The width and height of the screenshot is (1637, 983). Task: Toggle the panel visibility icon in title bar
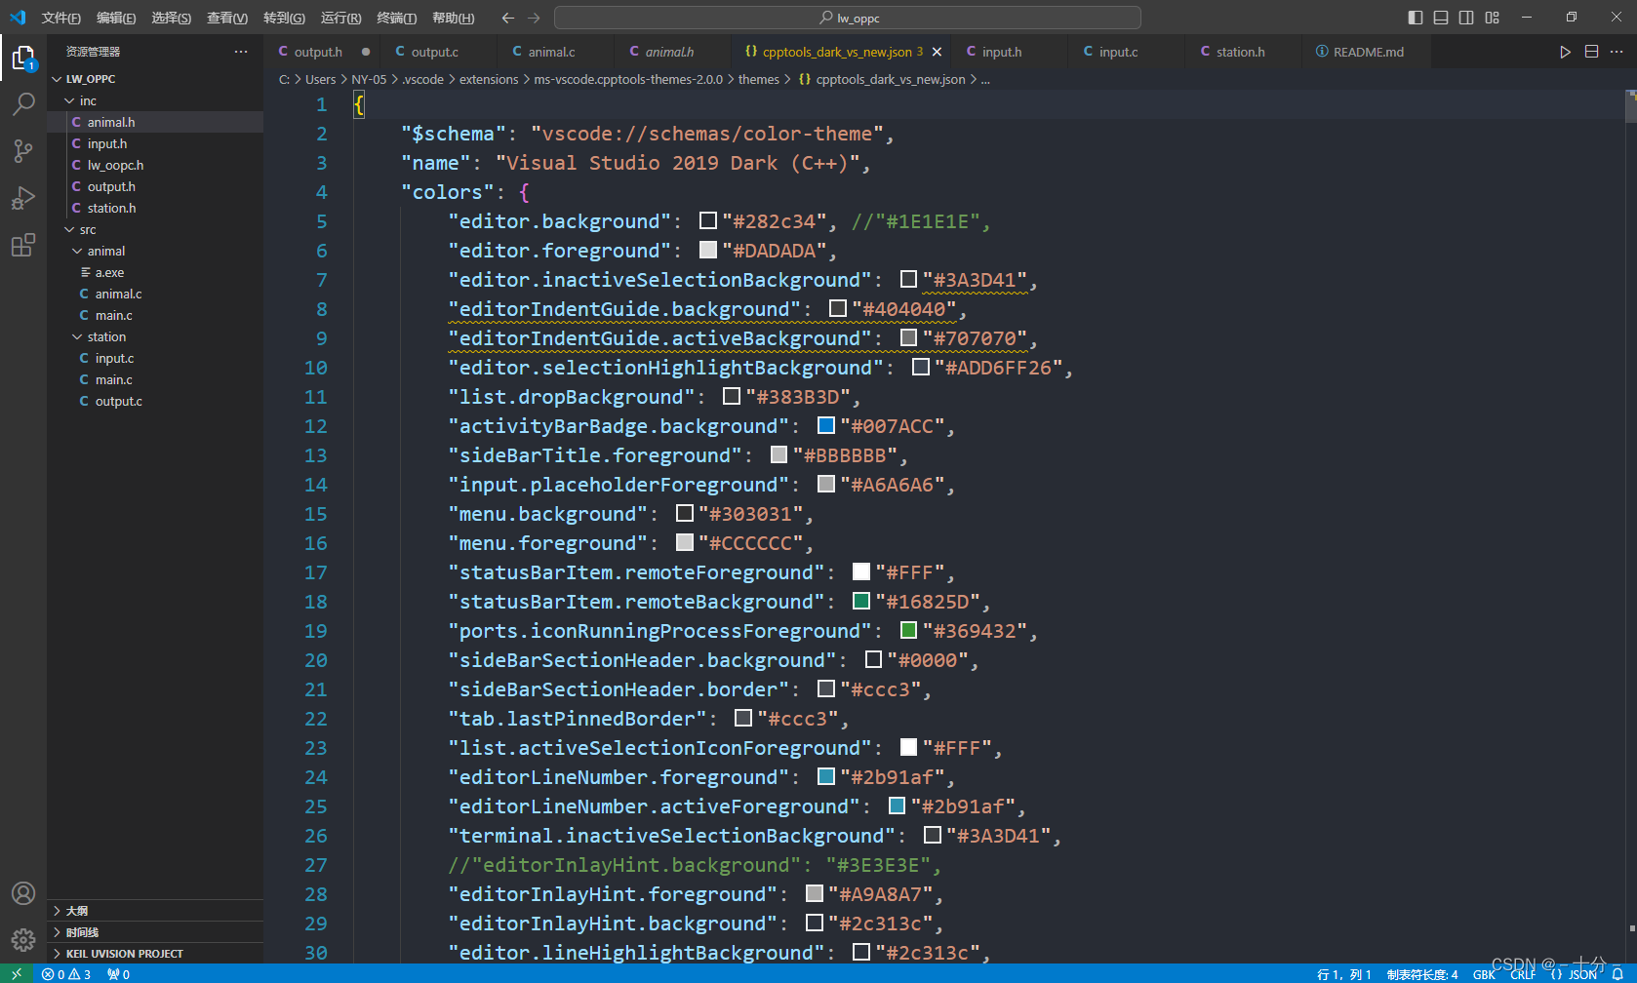tap(1440, 17)
